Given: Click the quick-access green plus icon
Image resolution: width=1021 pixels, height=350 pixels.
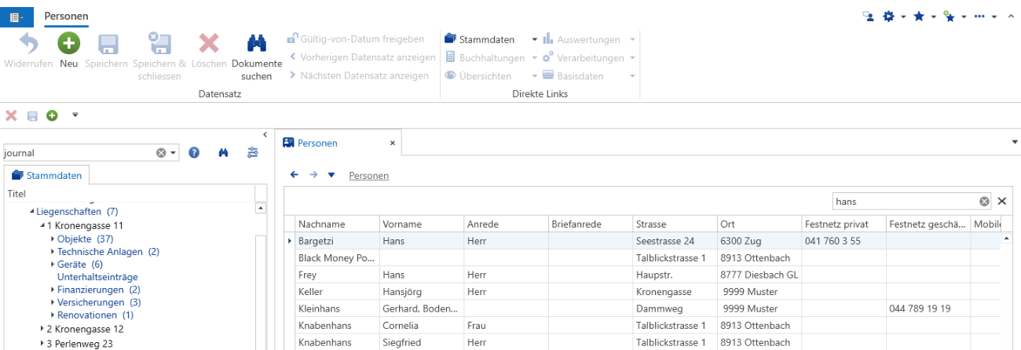Looking at the screenshot, I should coord(52,115).
